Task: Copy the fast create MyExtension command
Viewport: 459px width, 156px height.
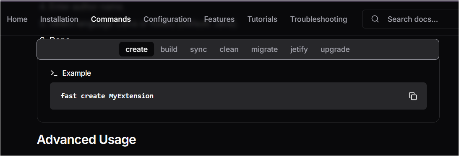Action: click(x=413, y=96)
